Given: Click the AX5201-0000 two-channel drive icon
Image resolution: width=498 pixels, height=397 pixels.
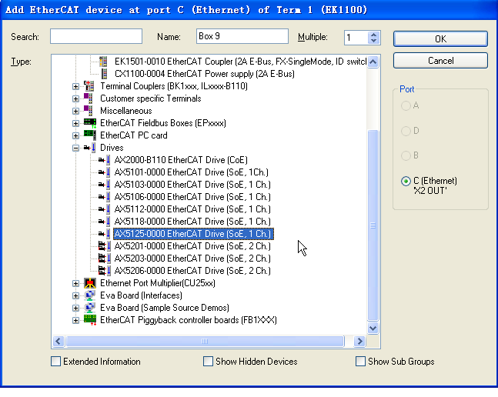Looking at the screenshot, I should [x=105, y=246].
